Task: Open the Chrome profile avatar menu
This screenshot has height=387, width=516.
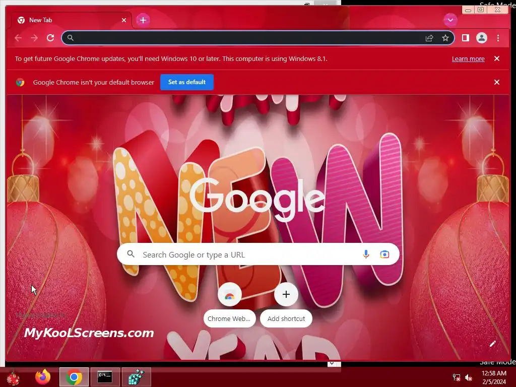Action: [481, 38]
